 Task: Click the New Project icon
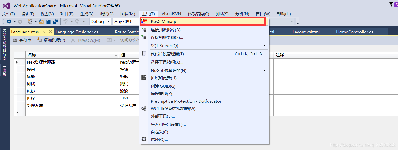30,21
